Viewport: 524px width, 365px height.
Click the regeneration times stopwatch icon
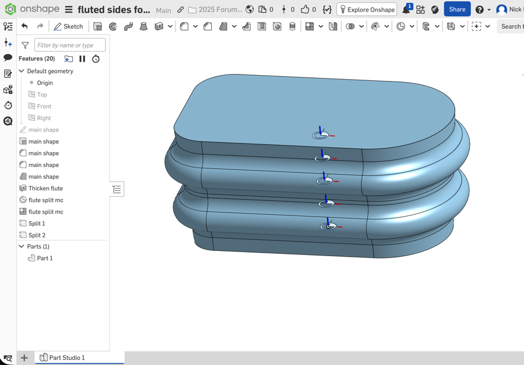tap(96, 59)
